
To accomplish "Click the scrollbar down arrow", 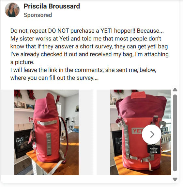I will [x=175, y=179].
